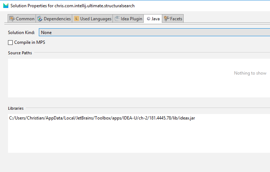This screenshot has height=172, width=270.
Task: Select the ideax.jar library entry
Action: click(x=102, y=118)
